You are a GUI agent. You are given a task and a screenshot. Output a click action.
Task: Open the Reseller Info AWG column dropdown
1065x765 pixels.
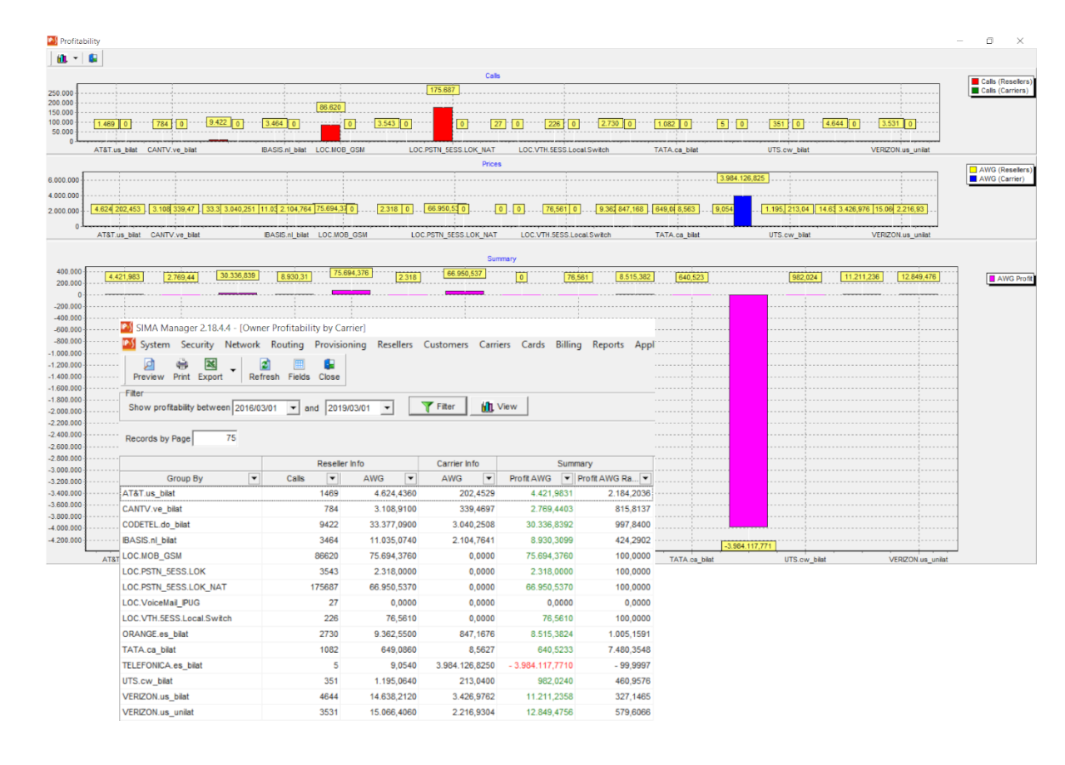coord(410,478)
